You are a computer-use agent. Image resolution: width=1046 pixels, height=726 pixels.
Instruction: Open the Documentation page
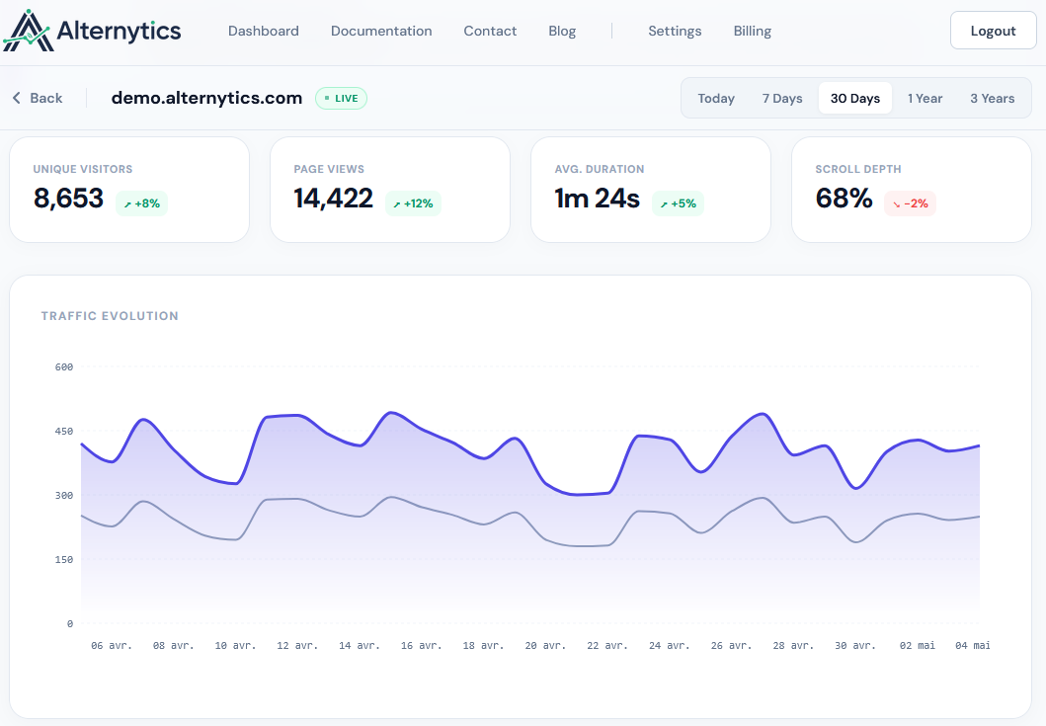(x=381, y=31)
